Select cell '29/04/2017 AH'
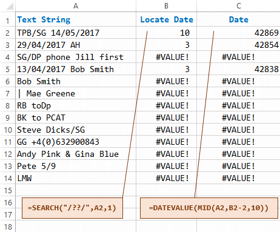This screenshot has height=232, width=280. (76, 45)
